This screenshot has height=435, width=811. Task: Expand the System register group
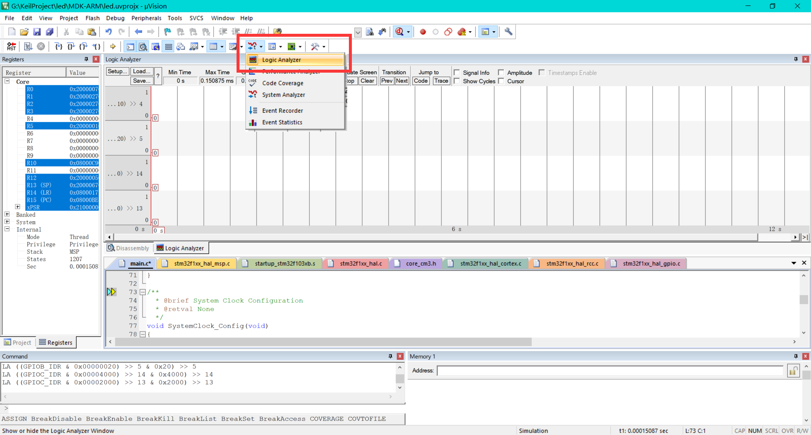[x=7, y=222]
